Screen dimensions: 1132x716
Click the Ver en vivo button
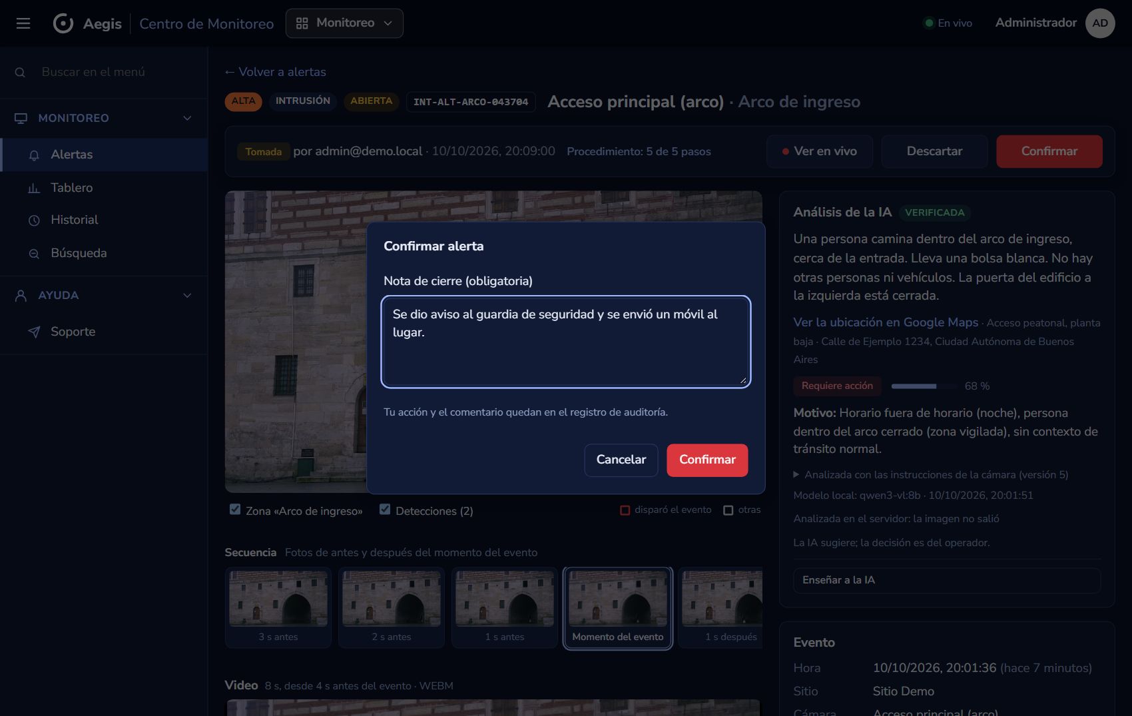click(820, 151)
